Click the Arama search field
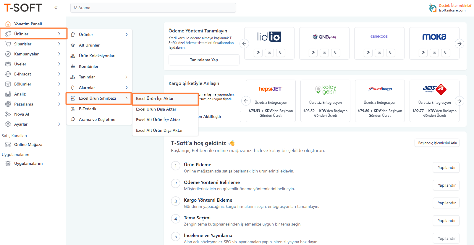 (x=153, y=8)
